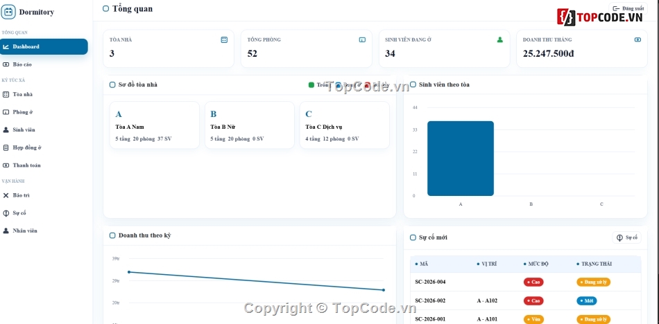Click the Vừa badge for SC-2026-001

[x=533, y=319]
